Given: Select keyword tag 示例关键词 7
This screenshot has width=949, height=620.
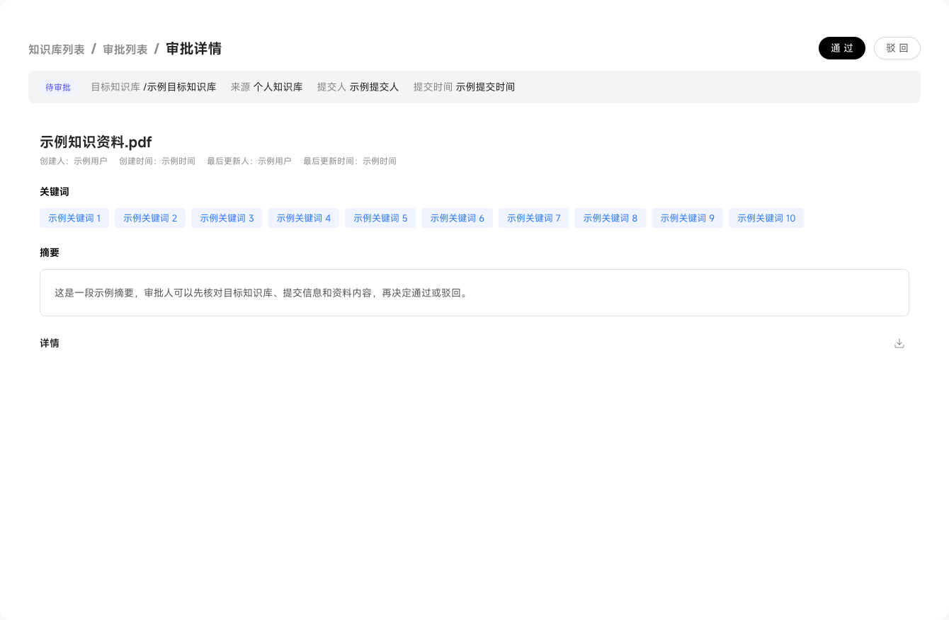Looking at the screenshot, I should click(x=534, y=218).
